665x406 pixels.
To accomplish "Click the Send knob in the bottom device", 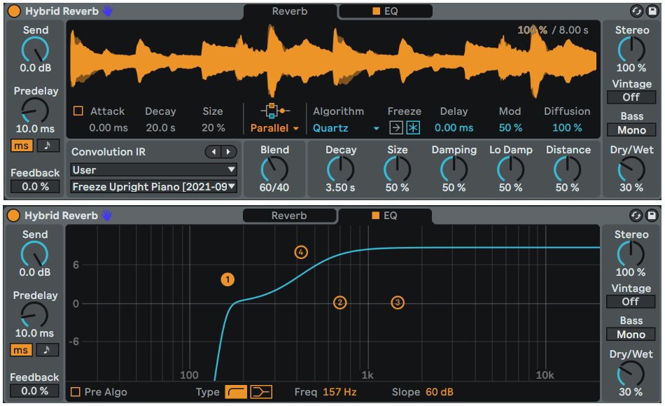I will [x=35, y=254].
